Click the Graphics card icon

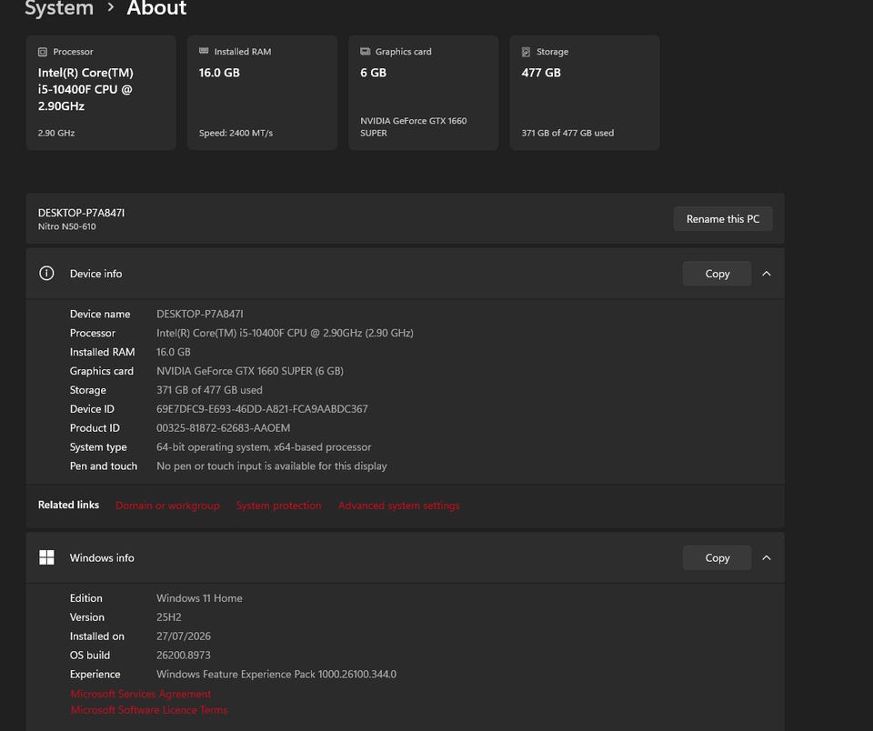366,51
